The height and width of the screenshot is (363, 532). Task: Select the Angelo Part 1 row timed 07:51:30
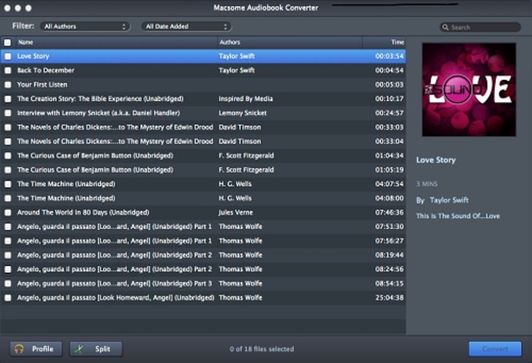[203, 227]
